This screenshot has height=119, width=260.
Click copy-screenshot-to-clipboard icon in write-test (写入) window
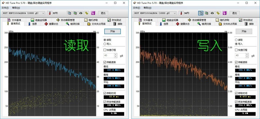(x=207, y=13)
